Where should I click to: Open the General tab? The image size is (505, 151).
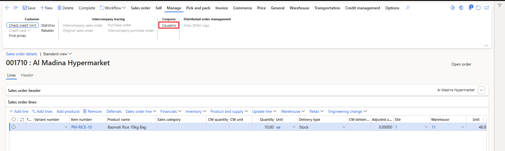coord(278,8)
